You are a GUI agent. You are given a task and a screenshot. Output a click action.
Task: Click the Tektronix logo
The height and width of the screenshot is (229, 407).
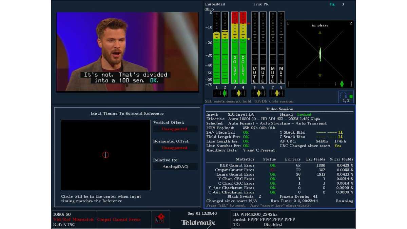pos(198,223)
